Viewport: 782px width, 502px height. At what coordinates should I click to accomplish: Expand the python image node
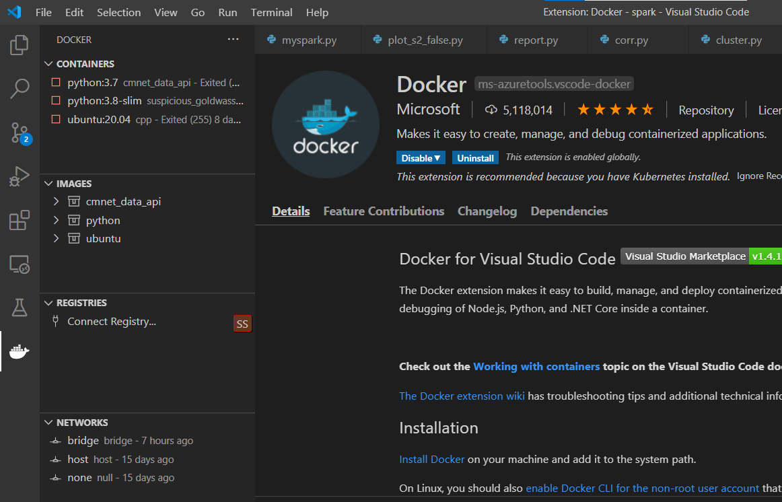(x=56, y=220)
